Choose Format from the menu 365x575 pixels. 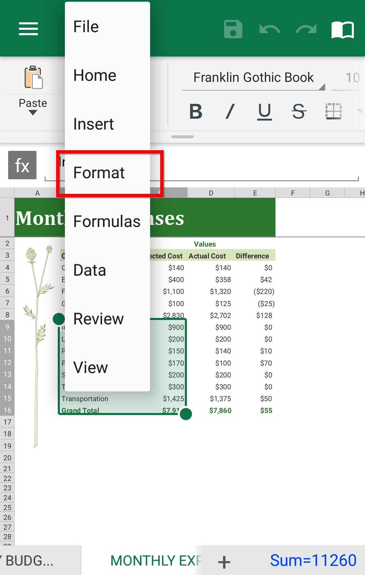tap(107, 172)
